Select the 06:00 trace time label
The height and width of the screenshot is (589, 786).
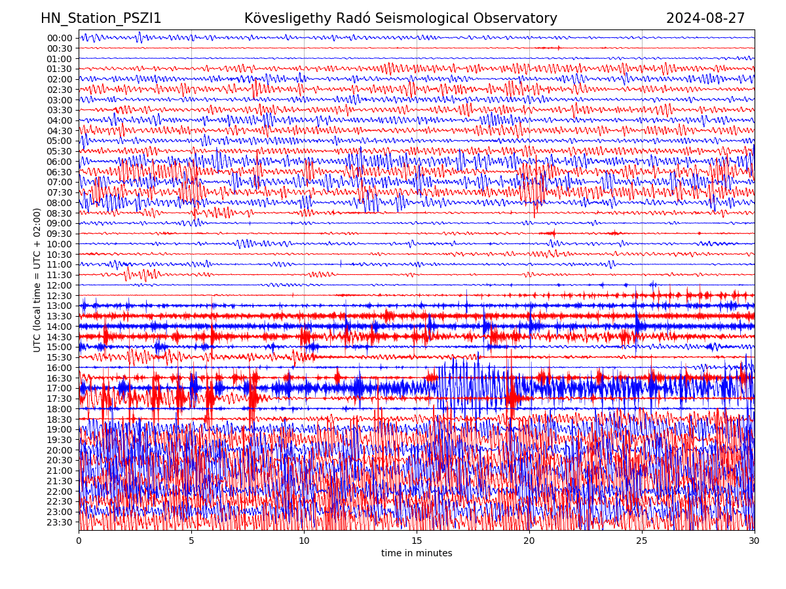pyautogui.click(x=60, y=162)
